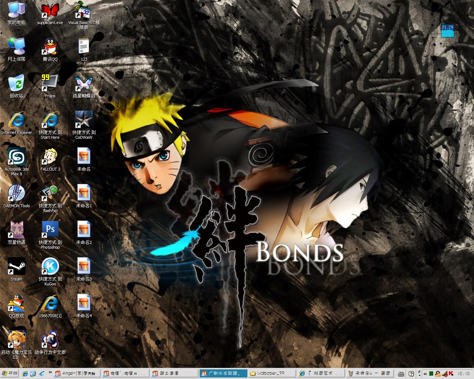Click the 21.2% CPU usage gadget
This screenshot has width=474, height=379.
tap(447, 31)
